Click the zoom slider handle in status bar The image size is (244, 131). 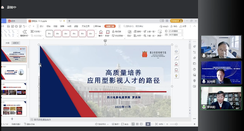176,124
